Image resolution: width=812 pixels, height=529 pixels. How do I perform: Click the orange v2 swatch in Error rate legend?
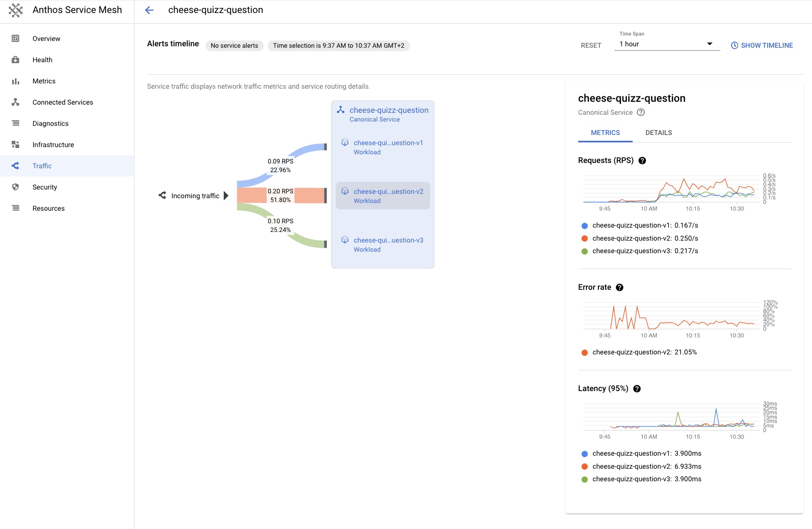click(584, 353)
